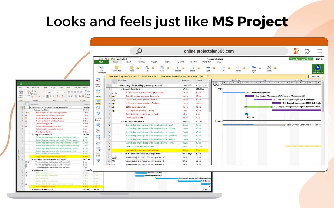Screen dimensions: 334x208
Task: Click the save icon in quick access bar
Action: pos(100,59)
